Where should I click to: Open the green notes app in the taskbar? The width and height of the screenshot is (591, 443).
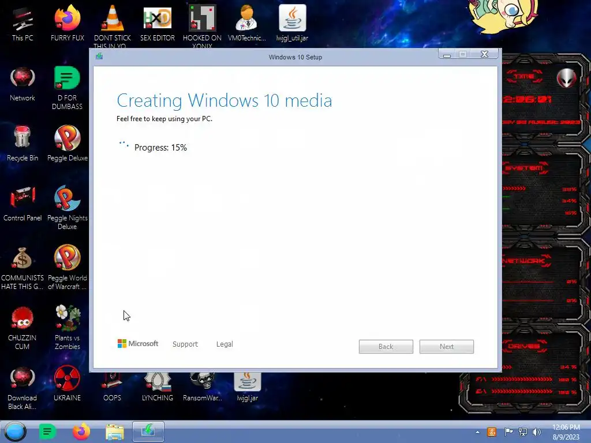(x=47, y=431)
